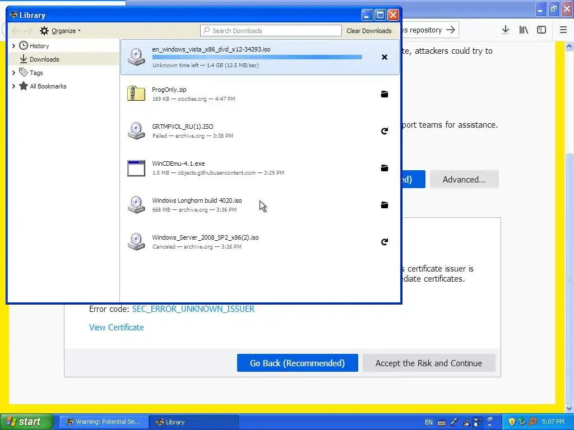The image size is (574, 430).
Task: Toggle Firefox sidebar icon
Action: 541,30
